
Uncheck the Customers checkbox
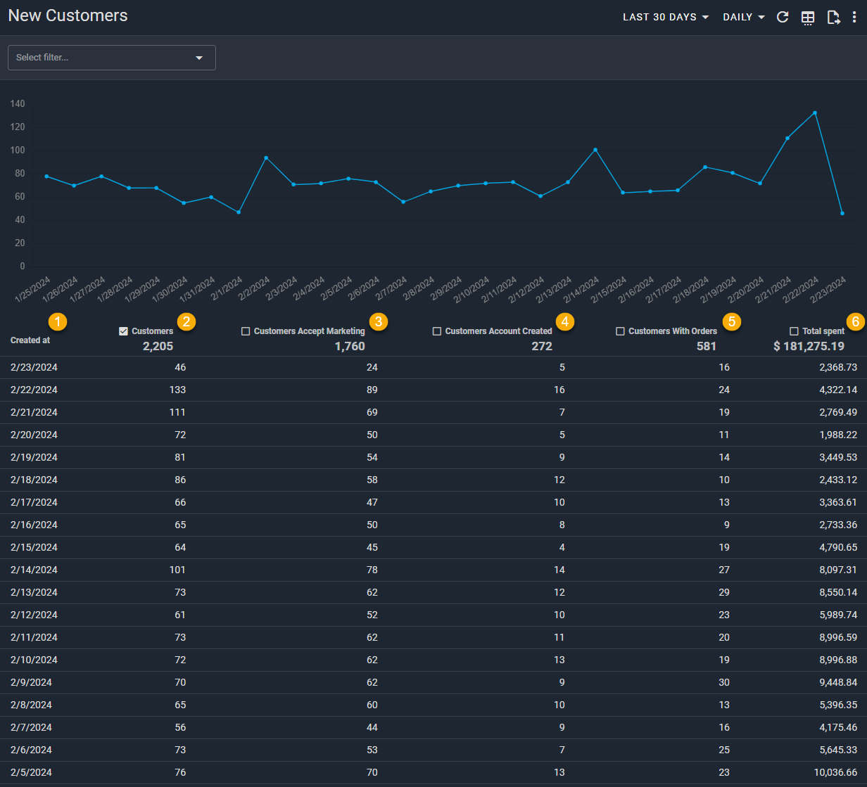pyautogui.click(x=124, y=331)
